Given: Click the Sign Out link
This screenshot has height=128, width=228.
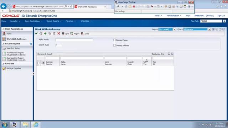Looking at the screenshot, I should click(x=221, y=16).
